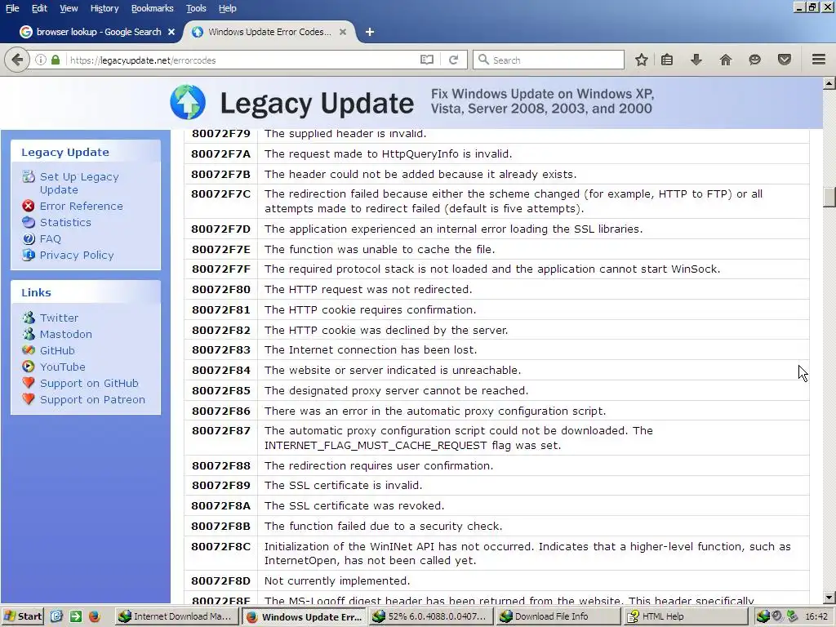Click the FAQ question mark icon

pyautogui.click(x=29, y=239)
